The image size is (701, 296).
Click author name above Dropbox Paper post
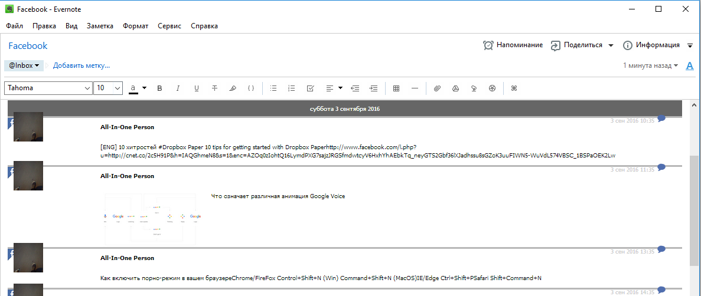[128, 127]
